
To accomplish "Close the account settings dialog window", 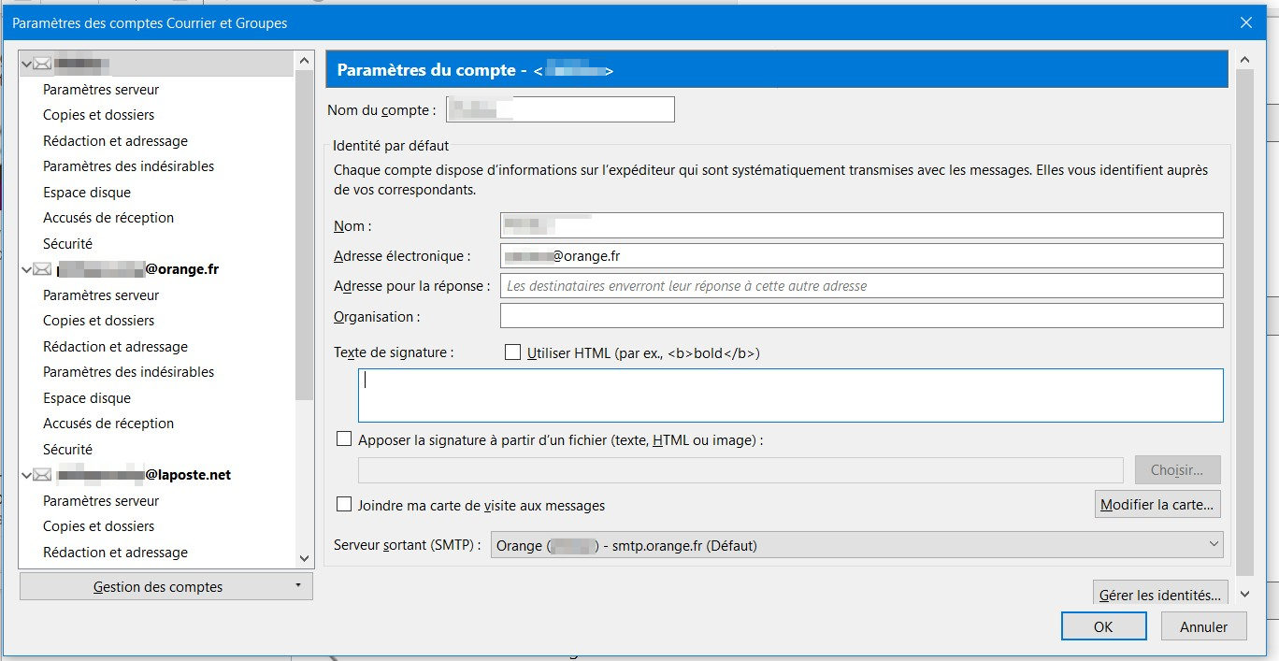I will point(1245,22).
